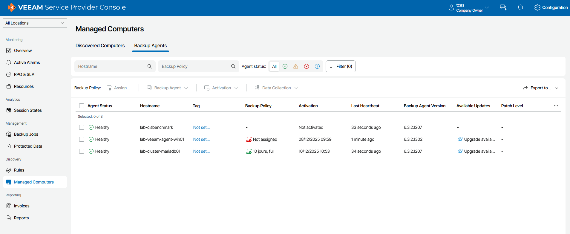Click the chat plus icon in header
The width and height of the screenshot is (570, 234).
coord(503,7)
